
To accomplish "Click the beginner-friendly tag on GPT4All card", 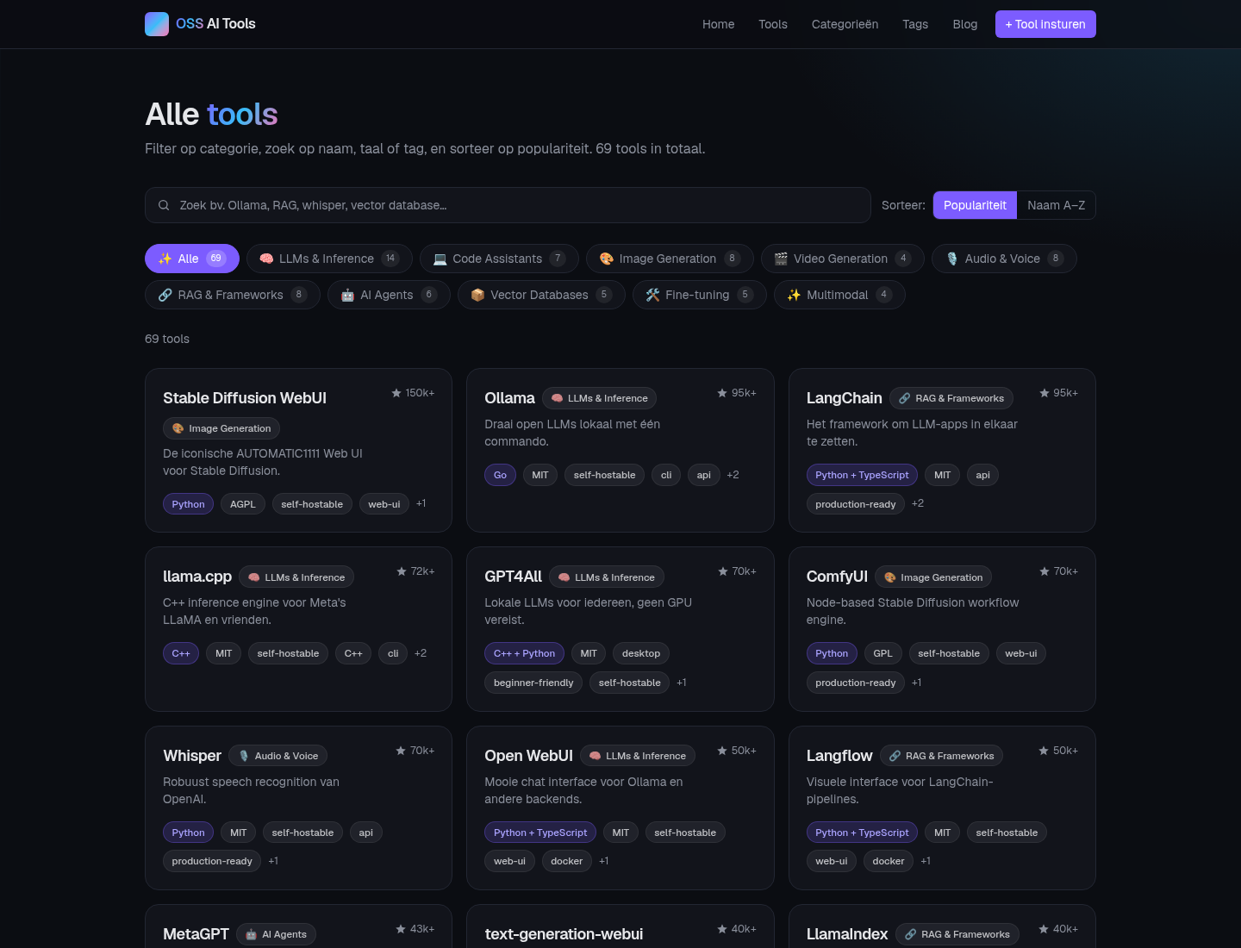I will [x=533, y=683].
